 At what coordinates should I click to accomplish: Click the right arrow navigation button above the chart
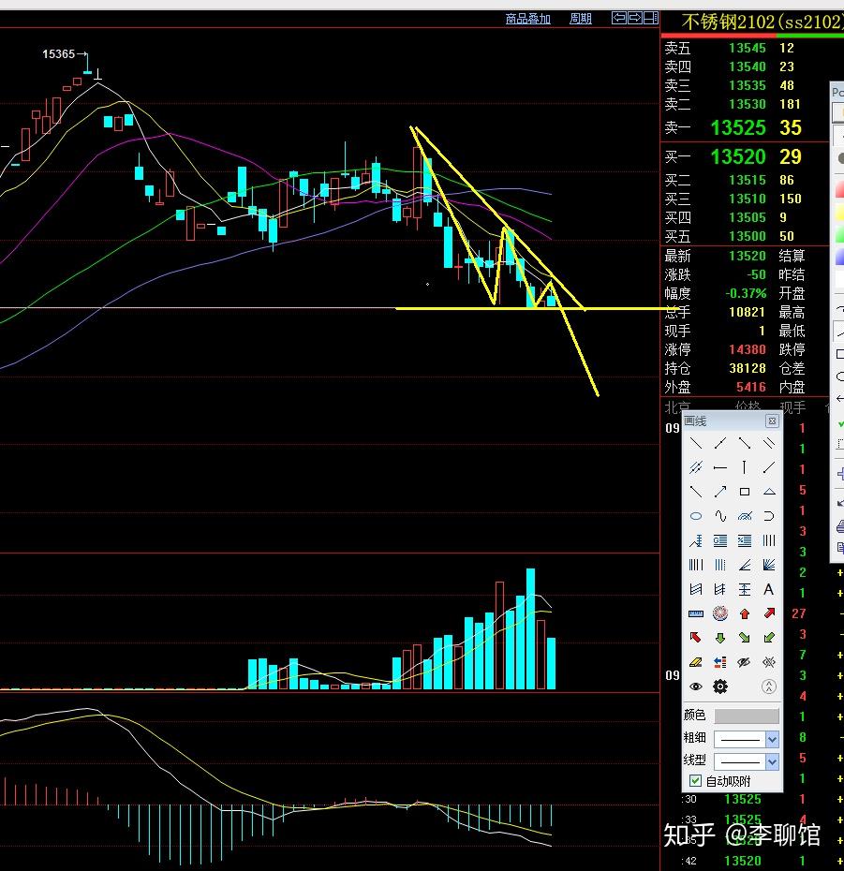[635, 18]
